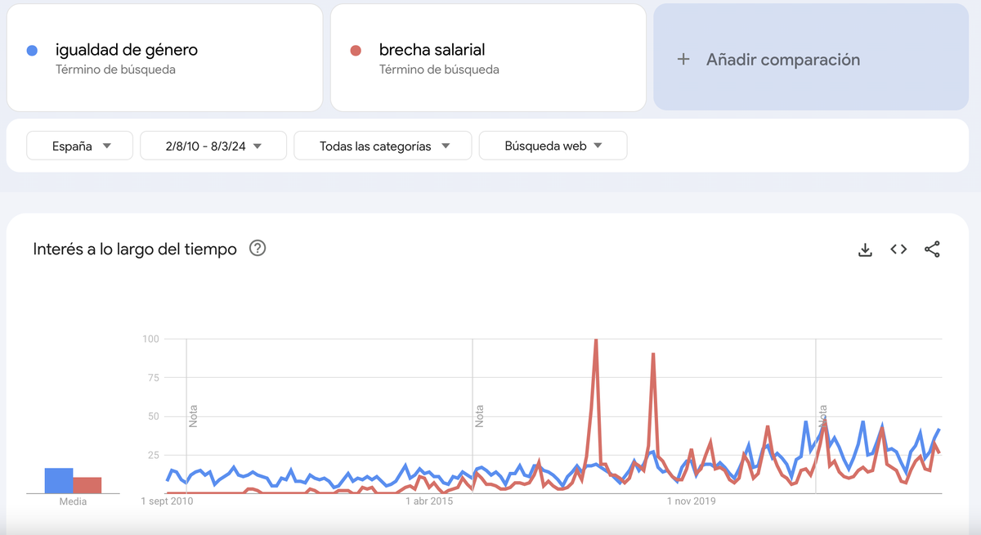Open the España region dropdown
This screenshot has width=981, height=535.
(x=81, y=146)
